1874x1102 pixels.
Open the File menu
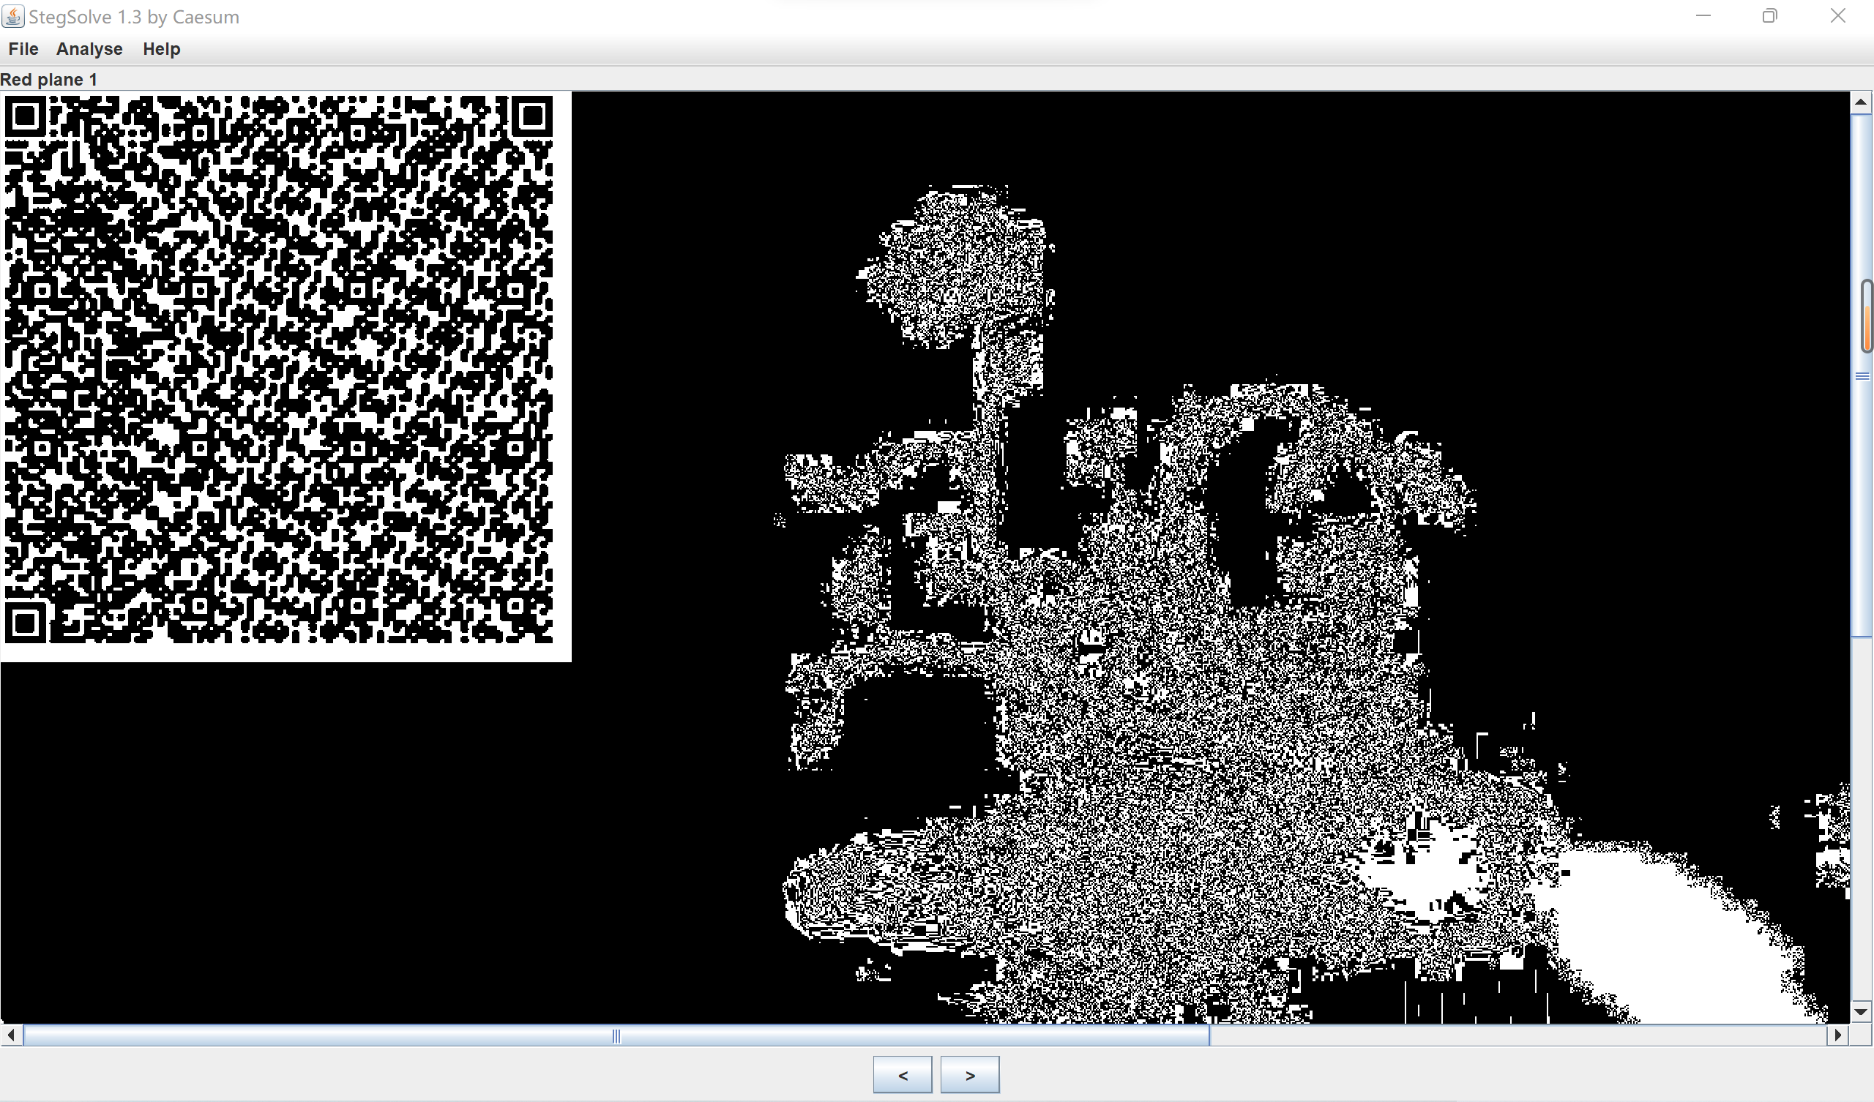pos(23,49)
